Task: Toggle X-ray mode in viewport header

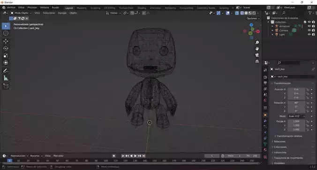Action: coord(237,13)
